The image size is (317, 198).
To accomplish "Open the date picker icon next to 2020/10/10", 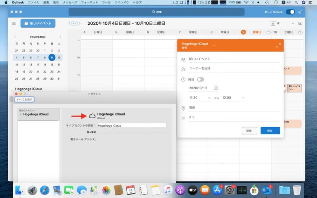I will coord(216,88).
